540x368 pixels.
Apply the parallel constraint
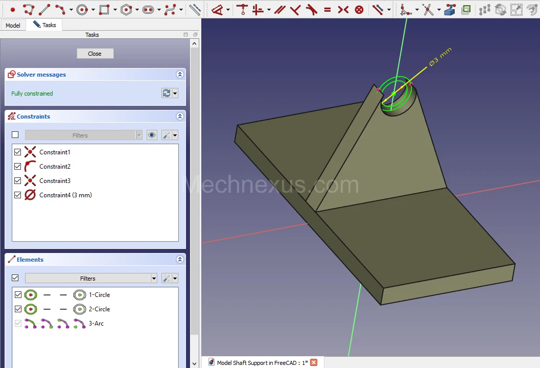(x=279, y=9)
